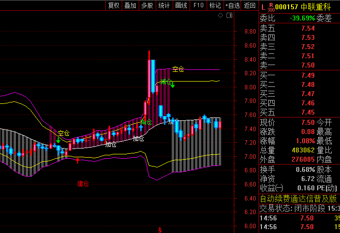The width and height of the screenshot is (340, 233).
Task: Click the 收益(一) value 0.160
Action: pos(306,188)
